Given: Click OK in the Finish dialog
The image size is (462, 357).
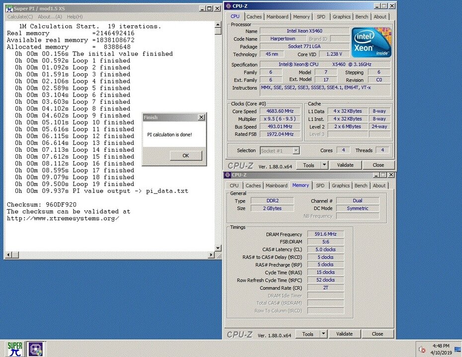Looking at the screenshot, I should [x=186, y=156].
